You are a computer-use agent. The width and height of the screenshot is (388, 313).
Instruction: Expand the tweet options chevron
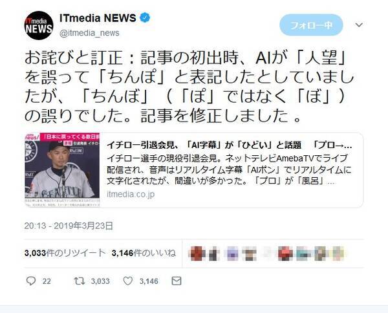coord(359,25)
